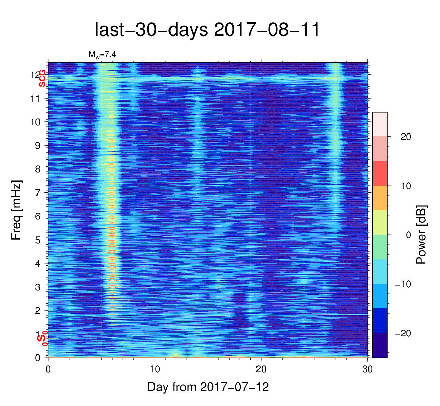Select the "Day from 2017-07-12" axis label
Screen dimensions: 440x406
(x=208, y=387)
